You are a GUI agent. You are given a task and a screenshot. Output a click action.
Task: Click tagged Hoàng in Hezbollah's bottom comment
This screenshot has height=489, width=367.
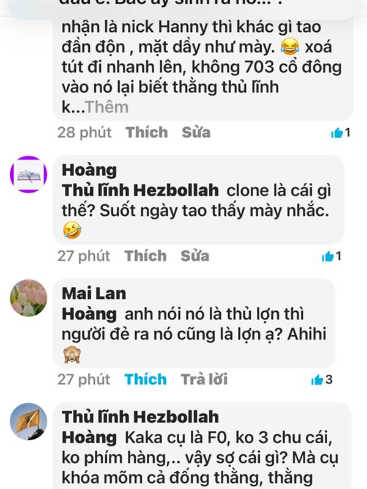tap(89, 437)
